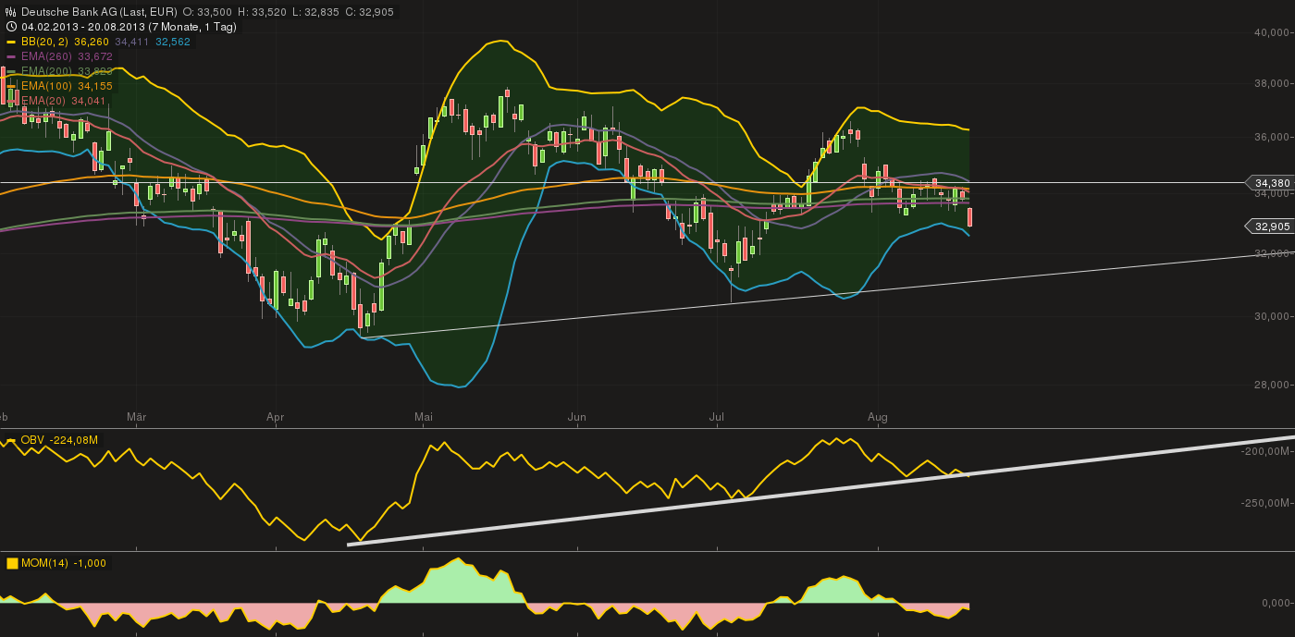Click the Aug label on the time axis
The image size is (1295, 637).
878,418
